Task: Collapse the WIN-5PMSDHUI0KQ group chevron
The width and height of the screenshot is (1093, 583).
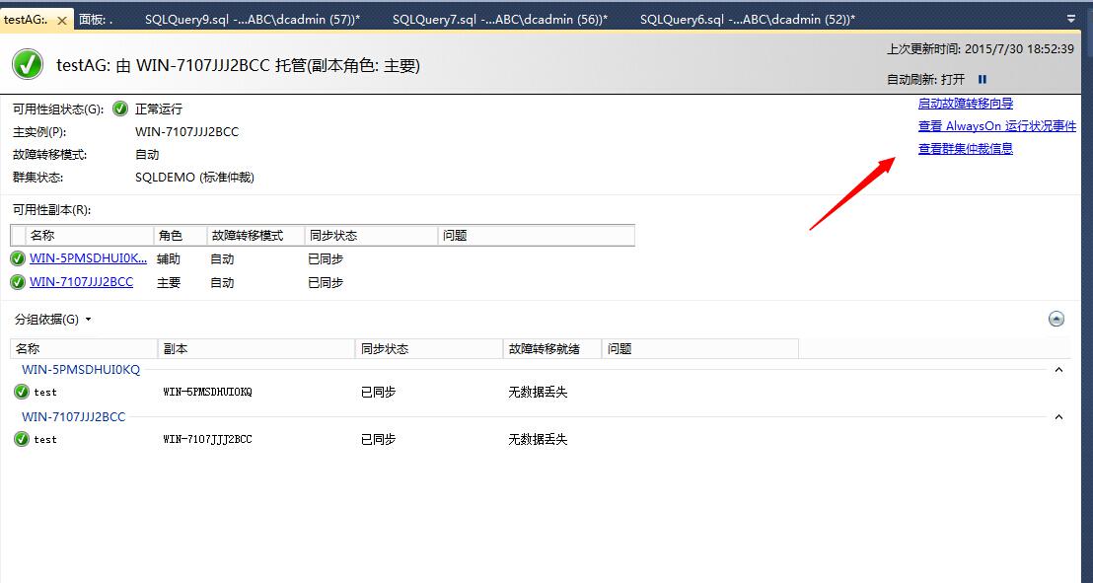Action: [1058, 369]
